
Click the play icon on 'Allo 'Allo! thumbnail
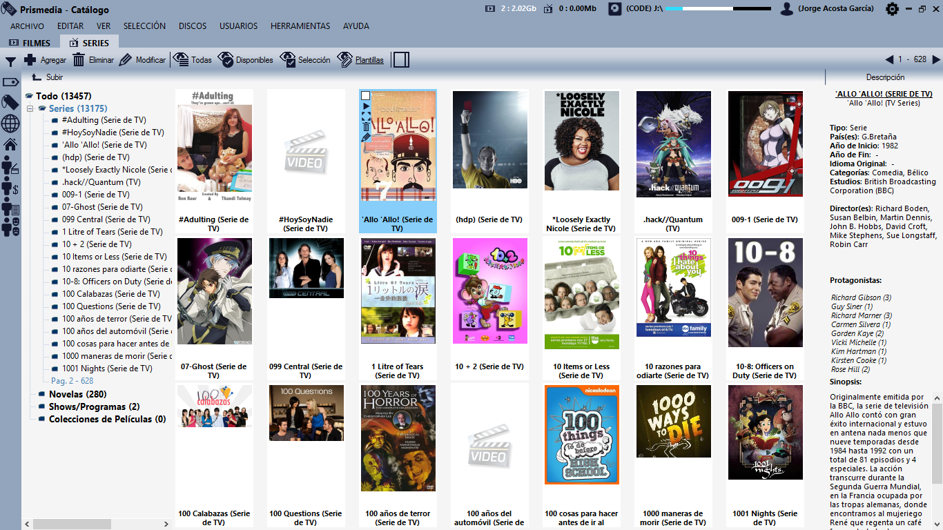coord(366,106)
